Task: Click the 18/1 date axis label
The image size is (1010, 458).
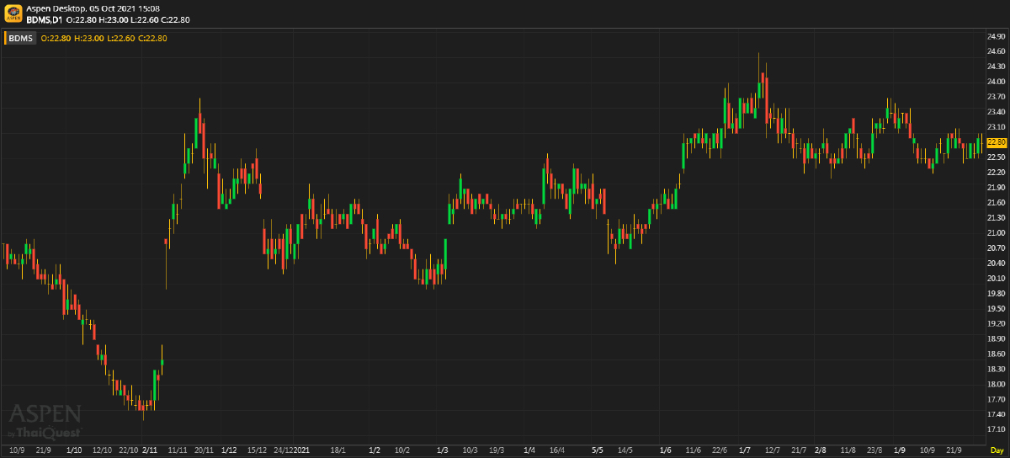Action: point(338,450)
